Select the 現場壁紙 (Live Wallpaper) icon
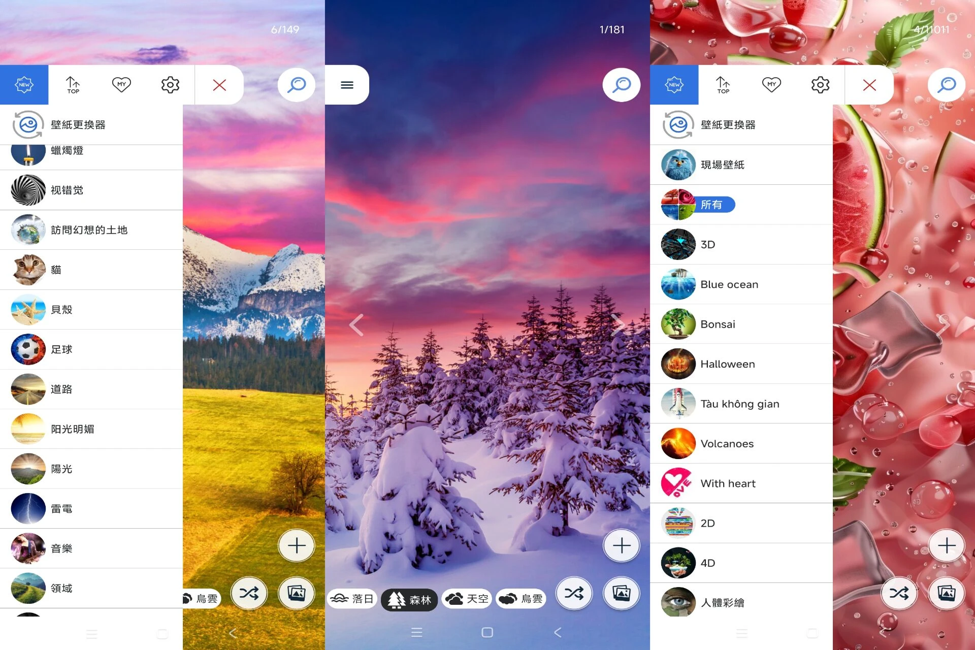This screenshot has width=975, height=650. [678, 164]
